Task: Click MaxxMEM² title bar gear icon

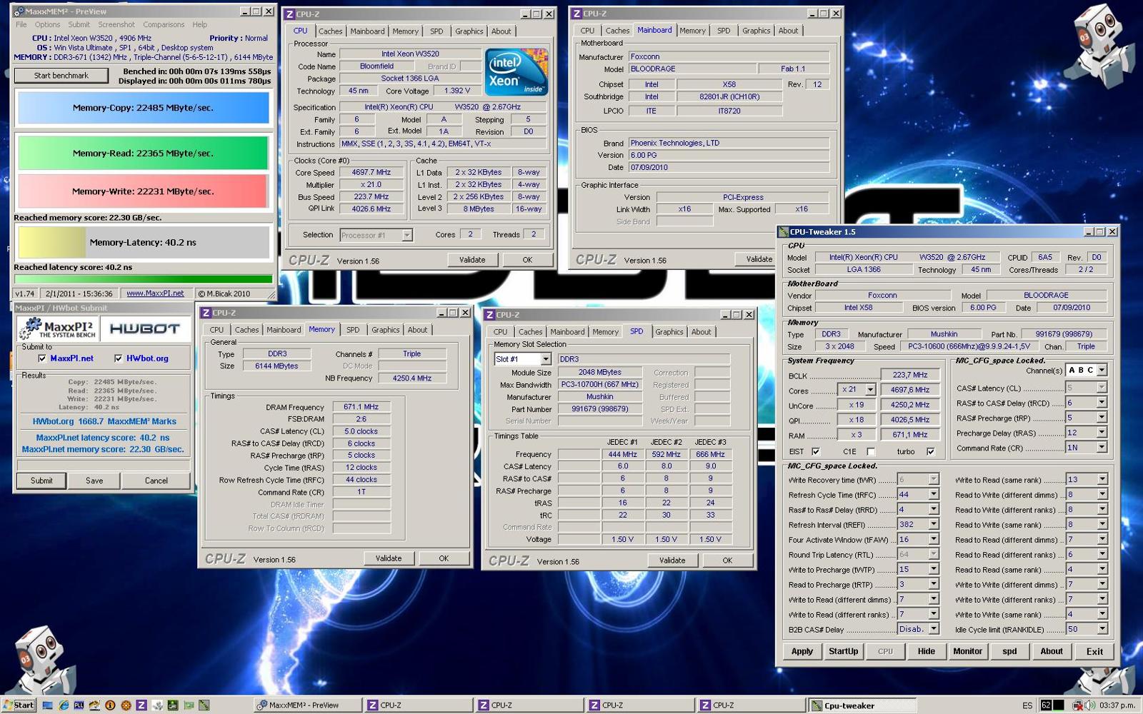Action: point(19,11)
